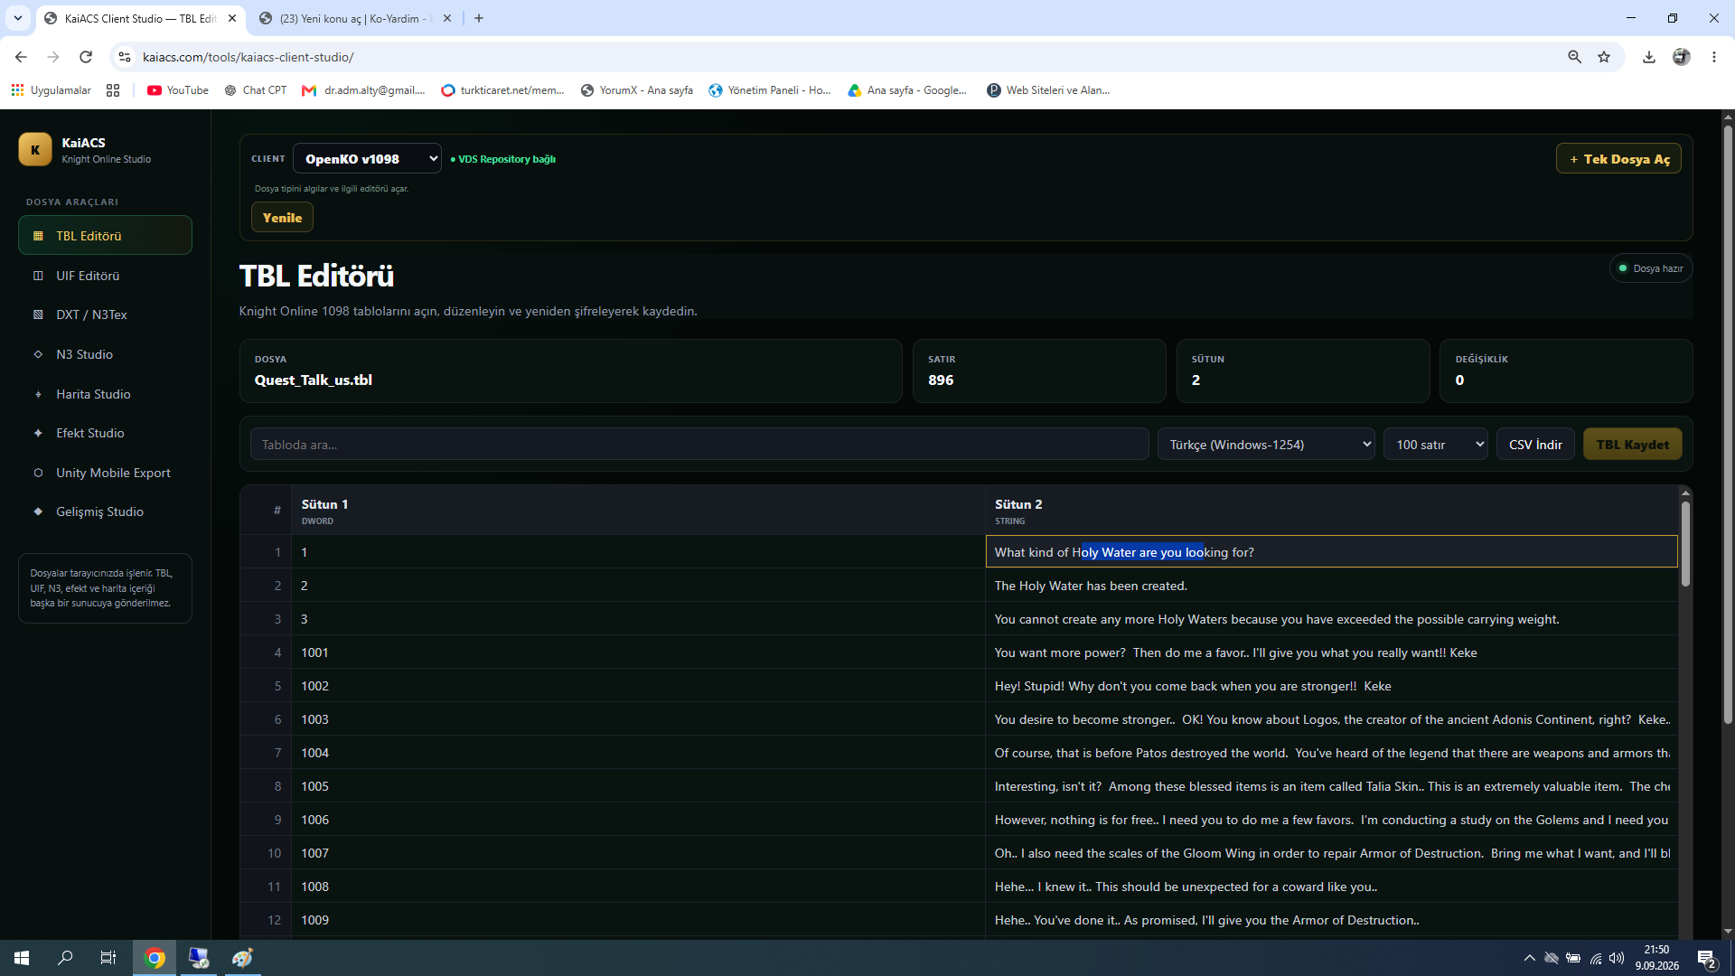
Task: Open N3 Studio from sidebar
Action: (105, 354)
